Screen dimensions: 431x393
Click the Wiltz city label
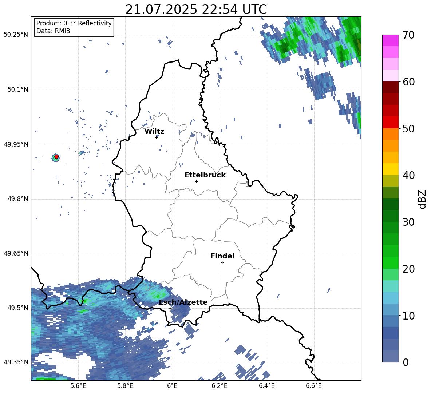pyautogui.click(x=154, y=132)
